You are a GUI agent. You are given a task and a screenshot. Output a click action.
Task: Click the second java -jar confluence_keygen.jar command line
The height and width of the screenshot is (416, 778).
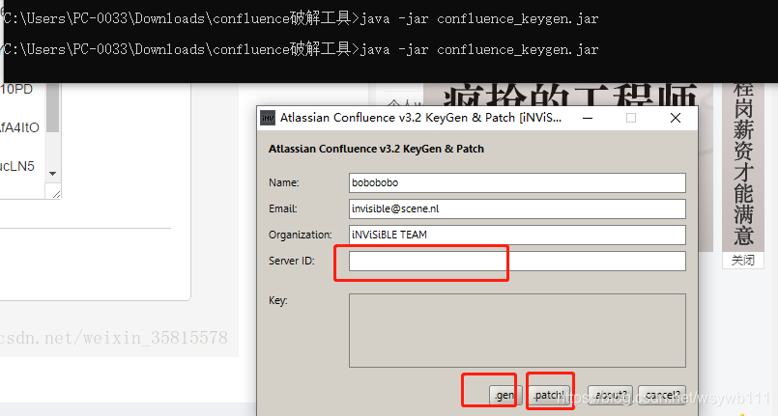(302, 49)
